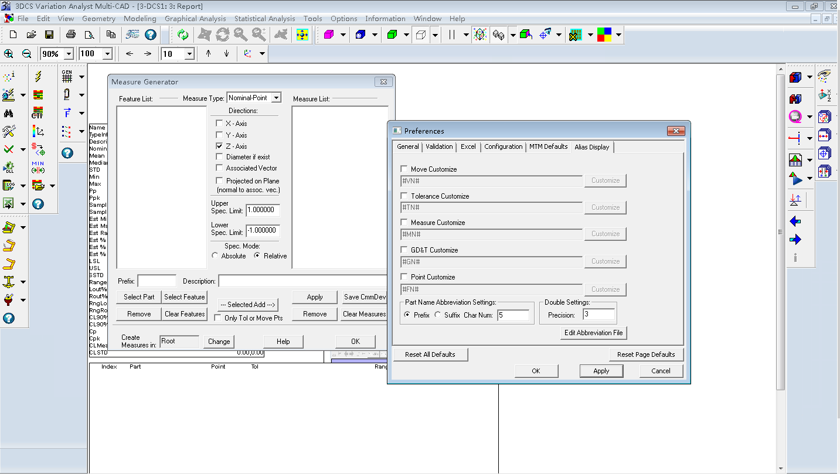Enable Move Customize checkbox
The height and width of the screenshot is (474, 840).
point(404,169)
